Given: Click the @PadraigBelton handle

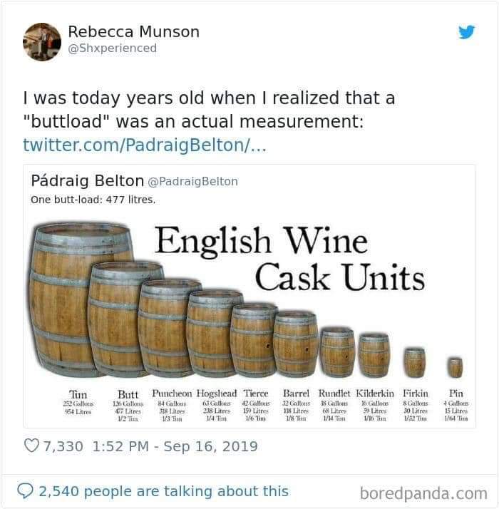Looking at the screenshot, I should click(x=192, y=182).
